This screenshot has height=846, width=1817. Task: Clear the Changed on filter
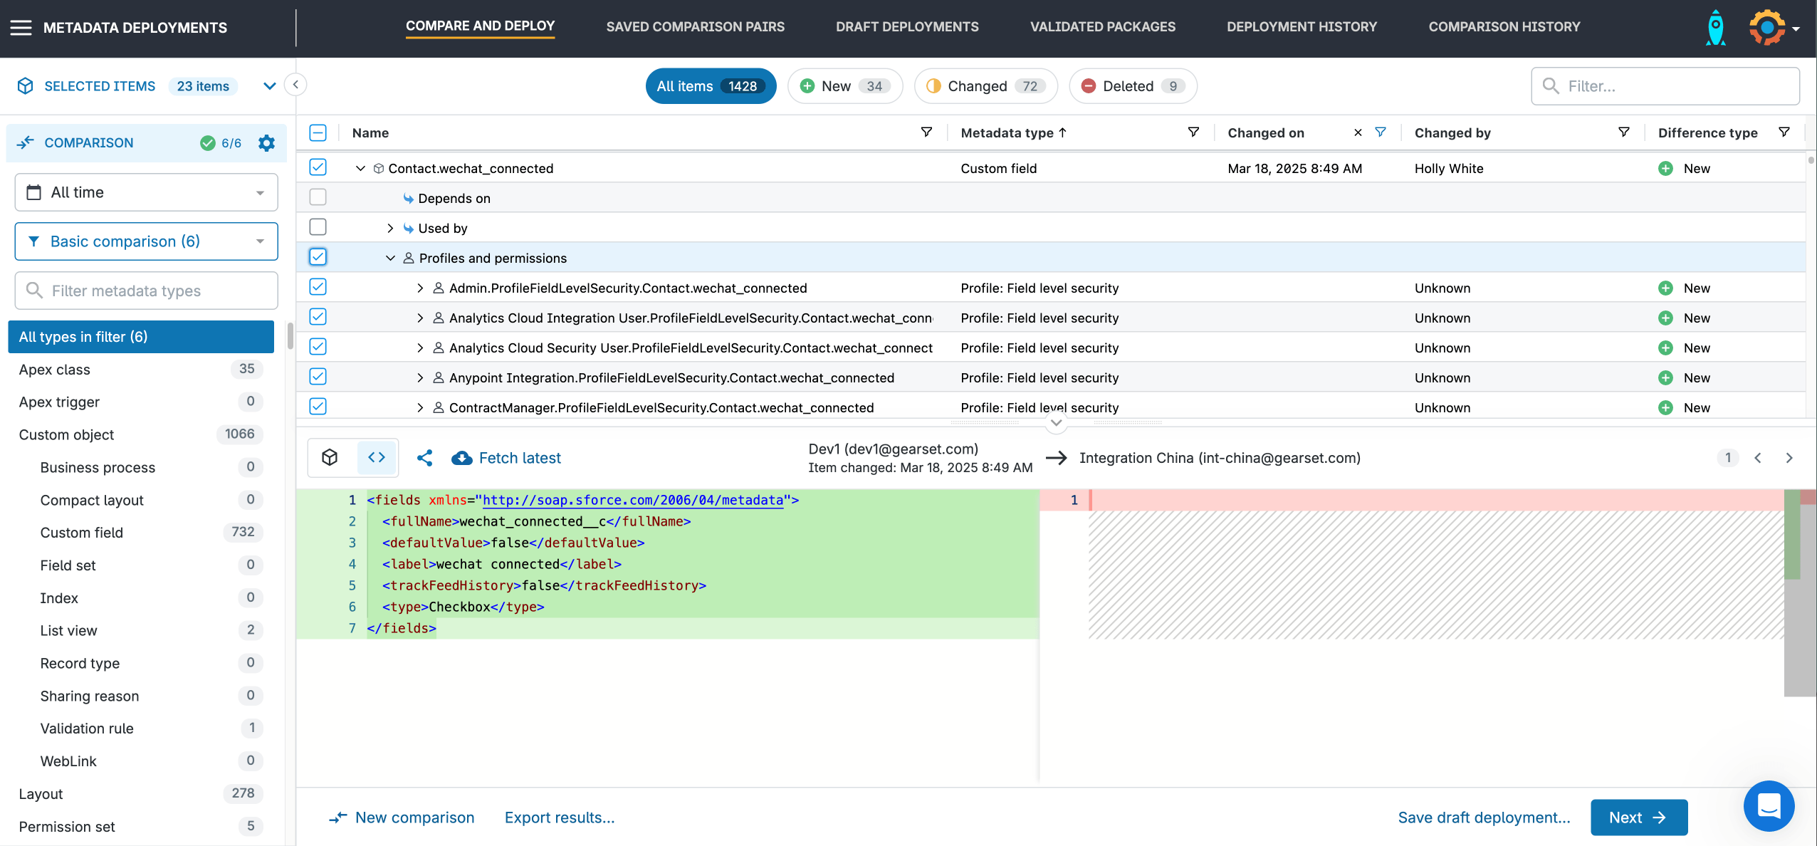pos(1358,132)
